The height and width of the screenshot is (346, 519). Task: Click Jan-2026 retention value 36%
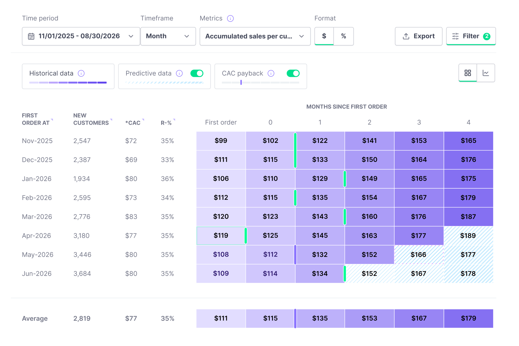(167, 179)
